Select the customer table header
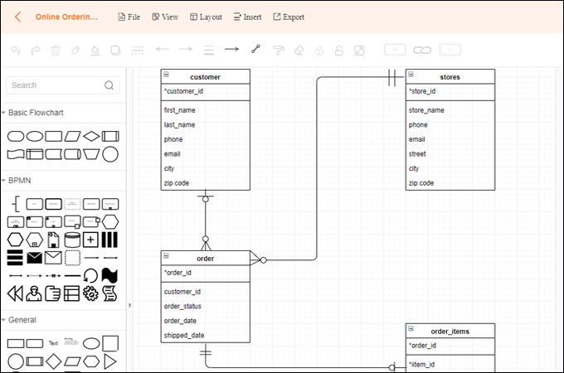 [x=206, y=77]
